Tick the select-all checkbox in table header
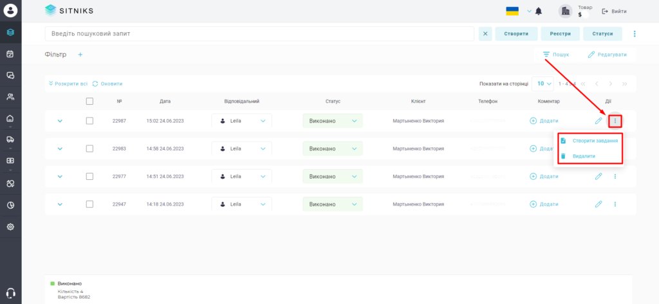 (89, 101)
